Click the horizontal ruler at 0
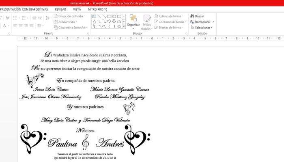The width and height of the screenshot is (284, 162). [152, 39]
